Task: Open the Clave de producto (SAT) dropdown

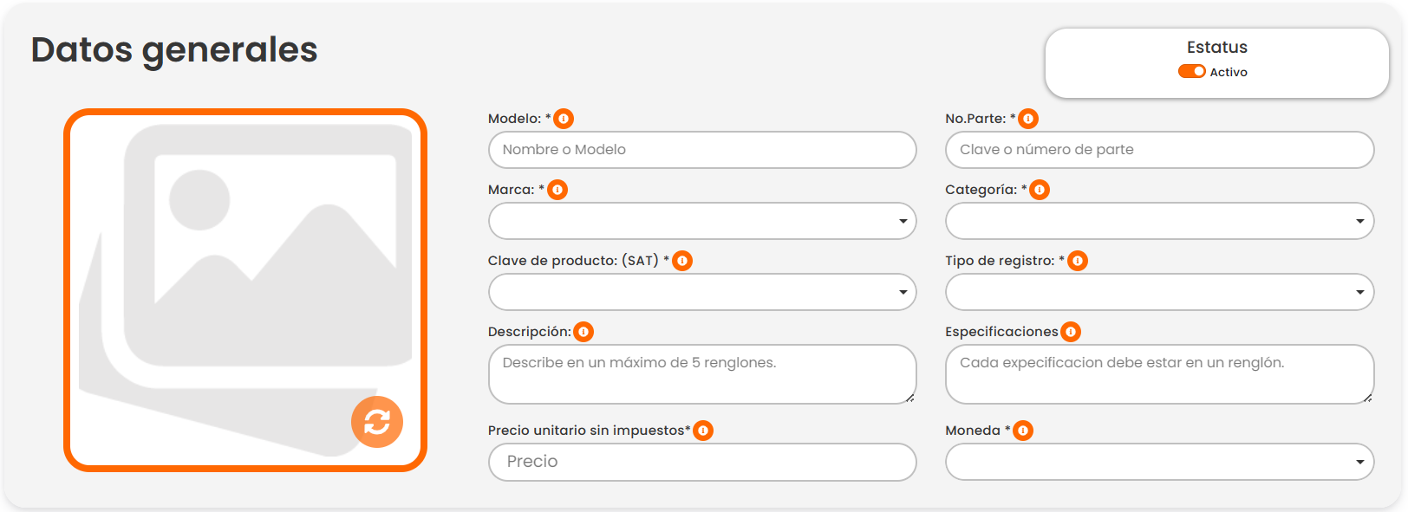Action: coord(702,292)
